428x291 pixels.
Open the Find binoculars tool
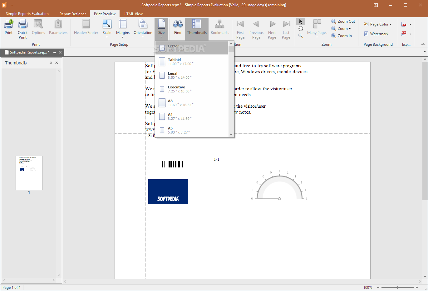click(x=178, y=24)
